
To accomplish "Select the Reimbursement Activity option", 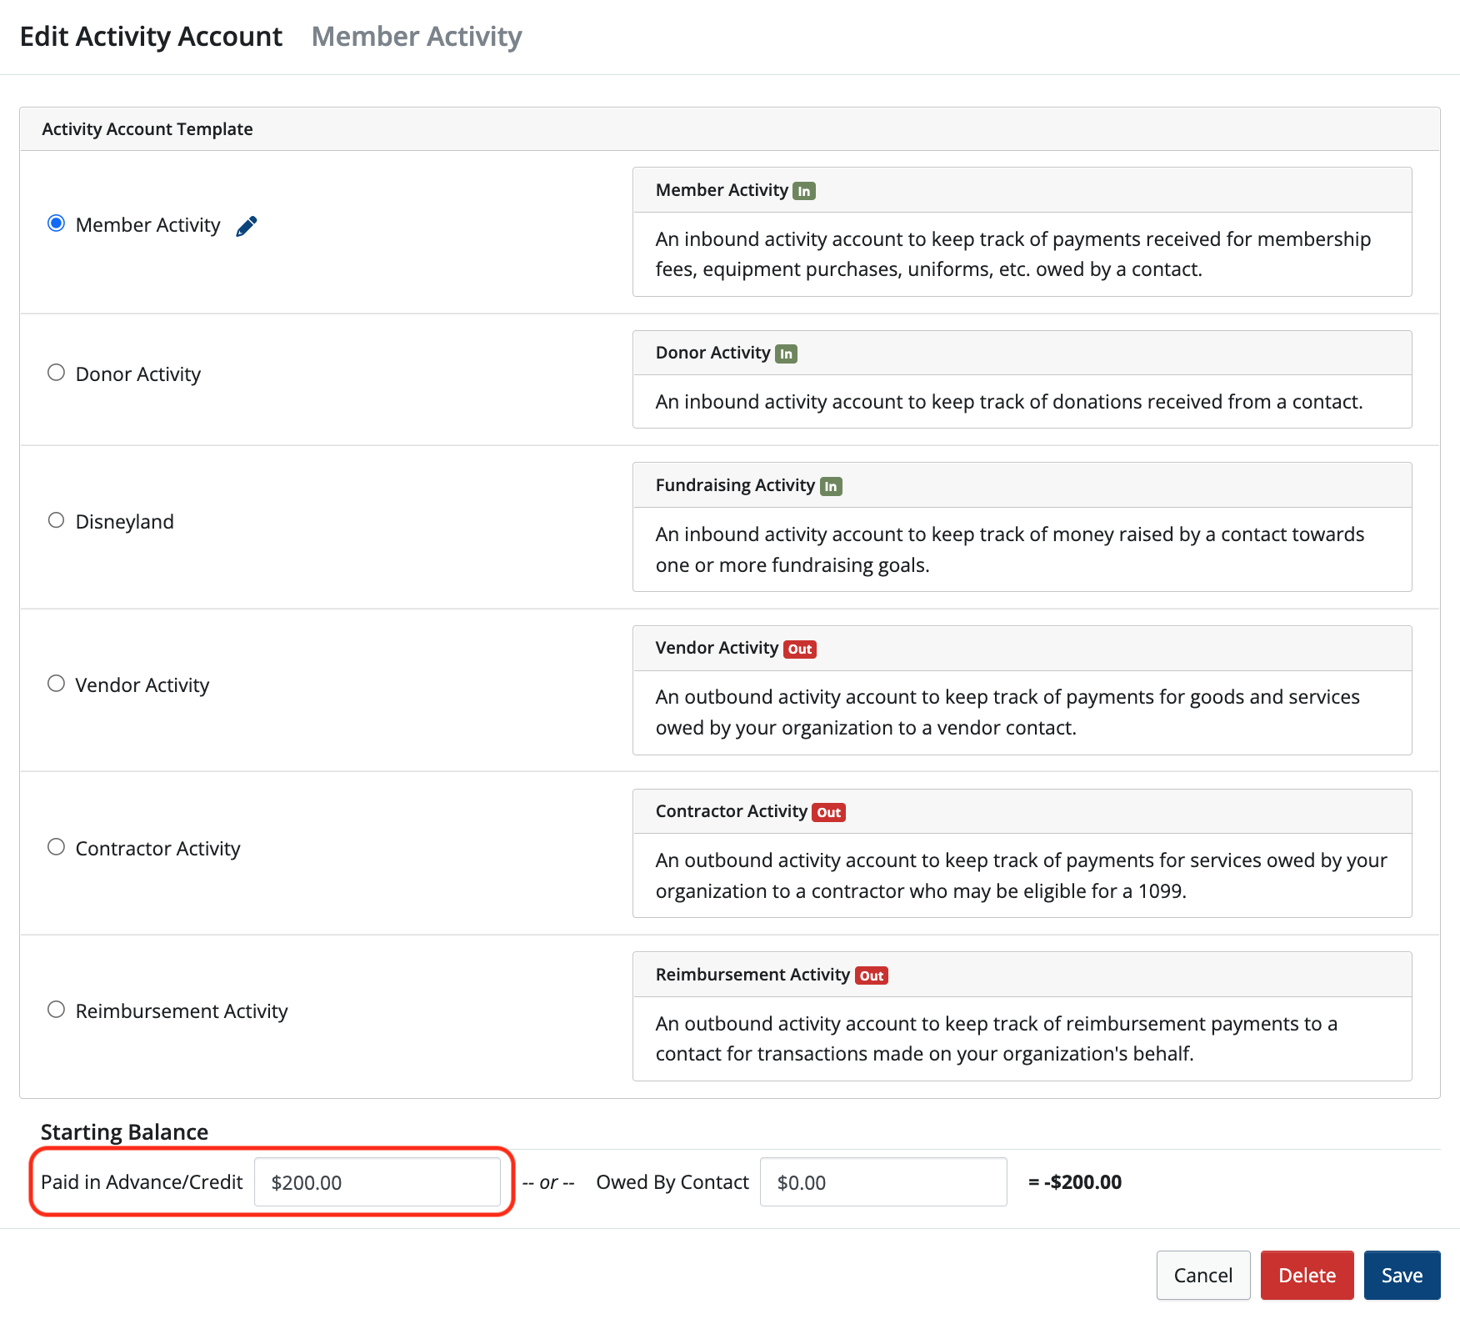I will click(x=56, y=1009).
